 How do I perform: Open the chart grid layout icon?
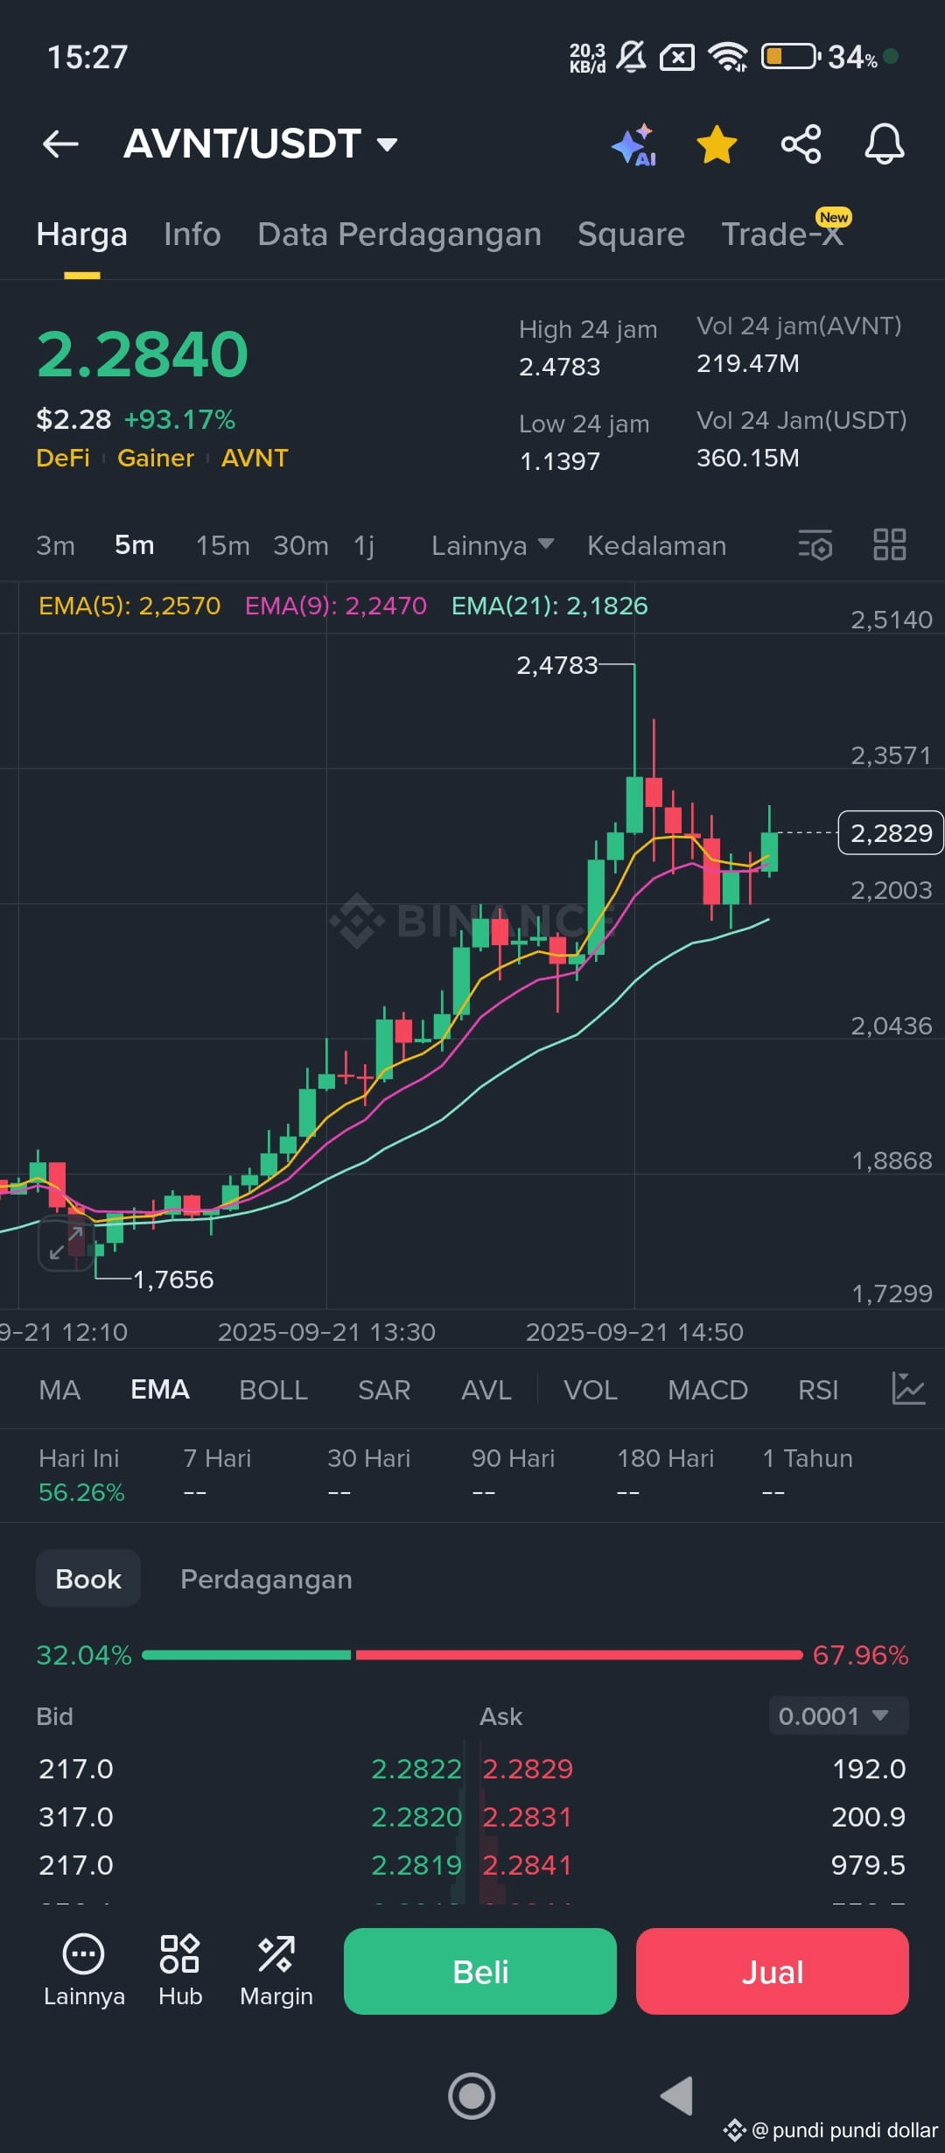pyautogui.click(x=890, y=544)
